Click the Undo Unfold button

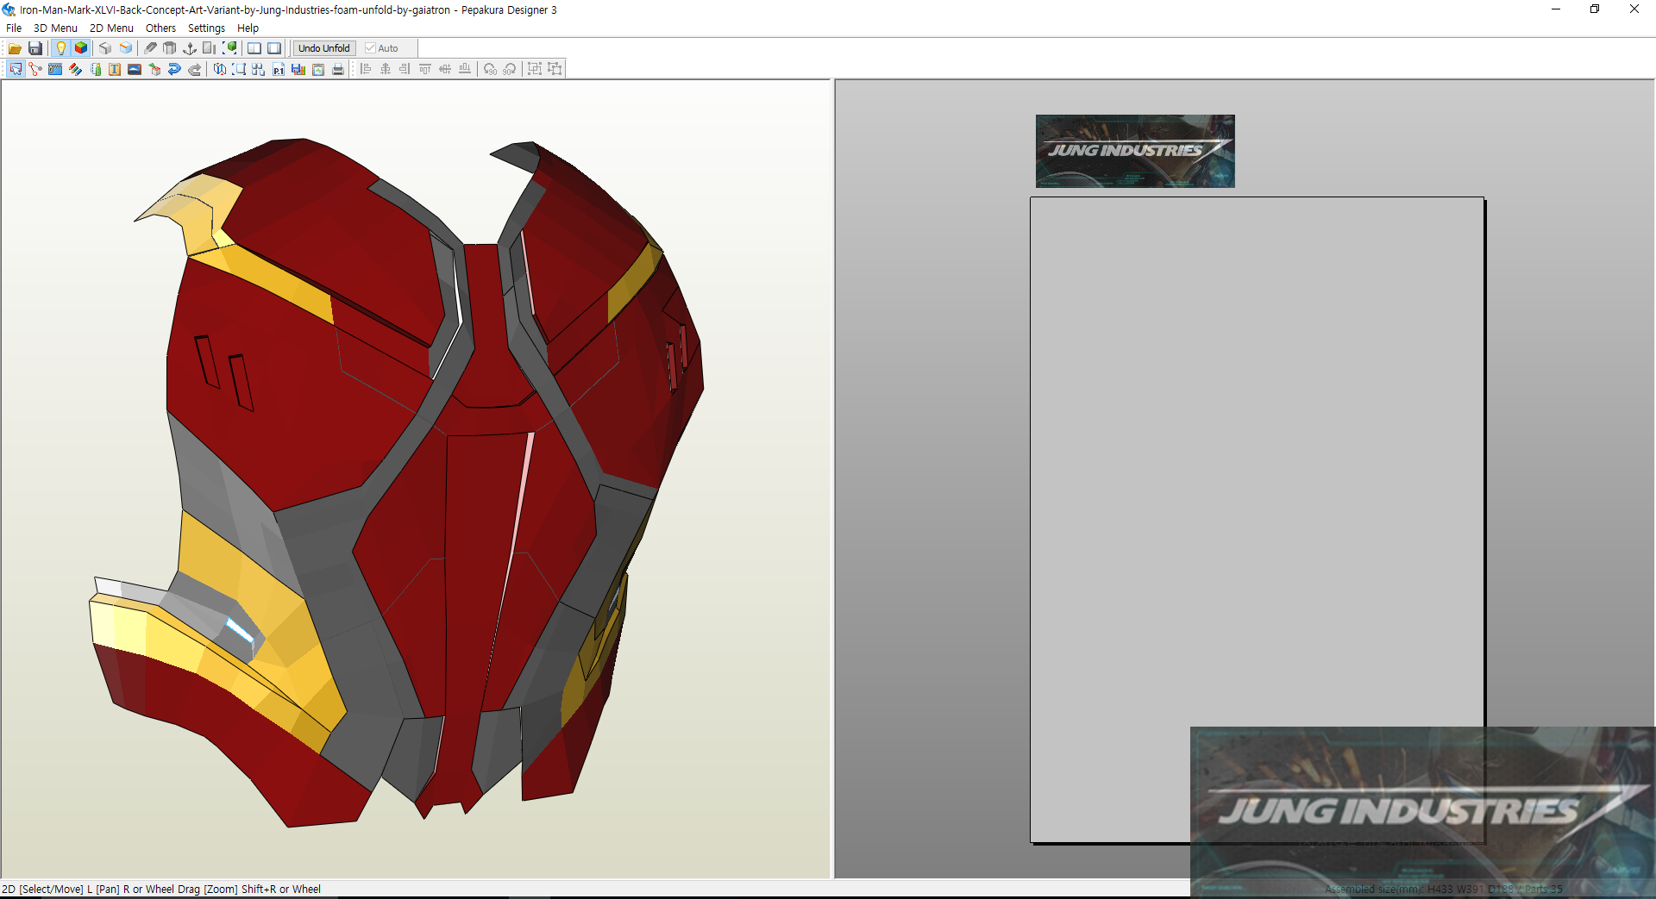(x=324, y=48)
